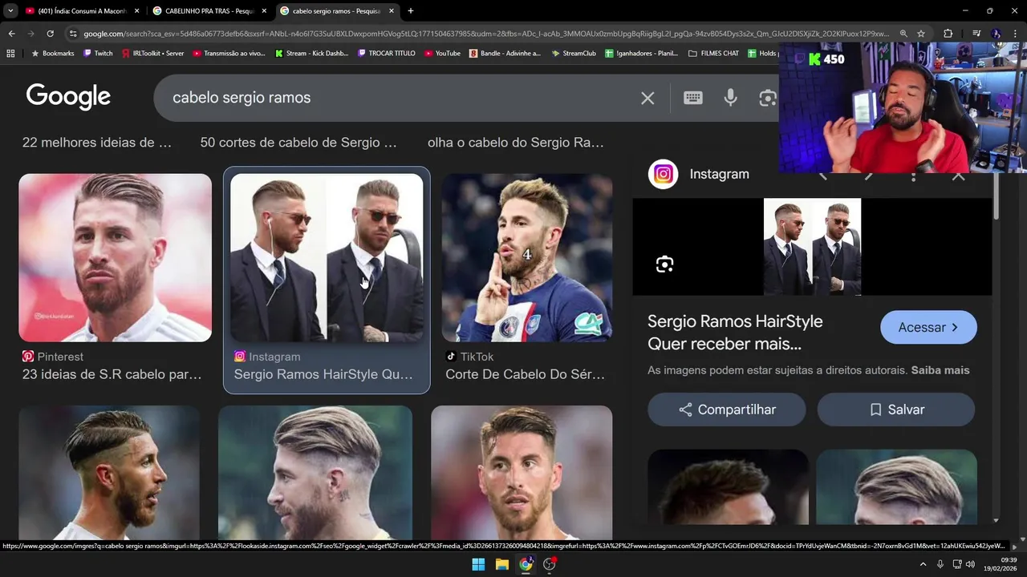Viewport: 1027px width, 577px height.
Task: Open File Explorer from the taskbar
Action: [x=501, y=564]
